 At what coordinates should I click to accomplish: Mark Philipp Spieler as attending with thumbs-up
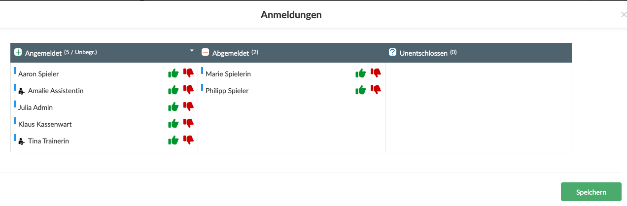point(360,90)
